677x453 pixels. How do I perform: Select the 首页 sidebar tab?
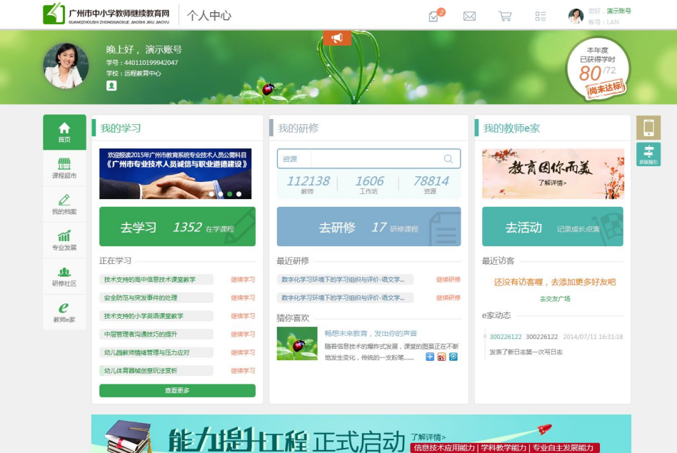(x=64, y=133)
